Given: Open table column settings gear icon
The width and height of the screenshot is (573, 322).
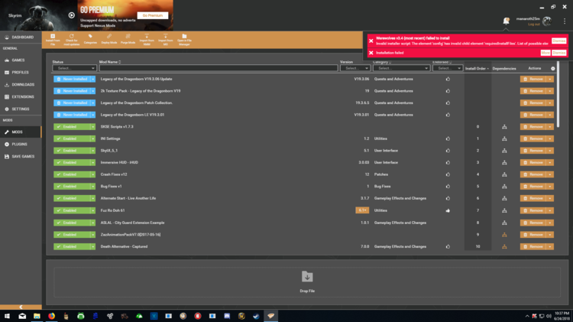Looking at the screenshot, I should tap(553, 68).
